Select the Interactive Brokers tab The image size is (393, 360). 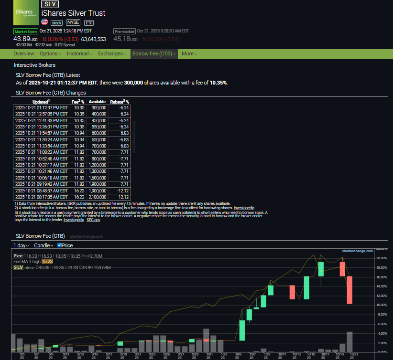point(34,65)
